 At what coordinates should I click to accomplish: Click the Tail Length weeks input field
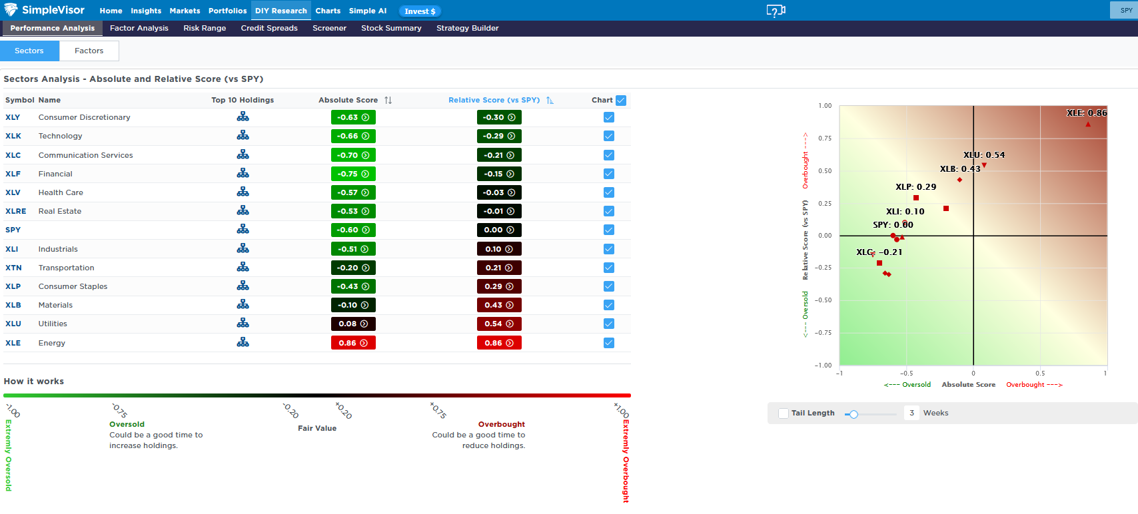click(x=911, y=413)
